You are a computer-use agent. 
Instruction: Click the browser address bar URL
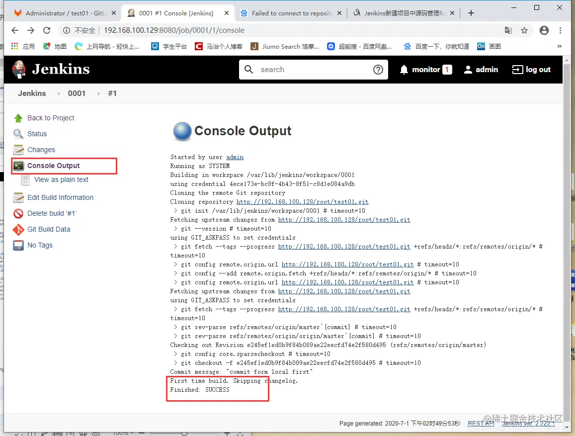174,30
